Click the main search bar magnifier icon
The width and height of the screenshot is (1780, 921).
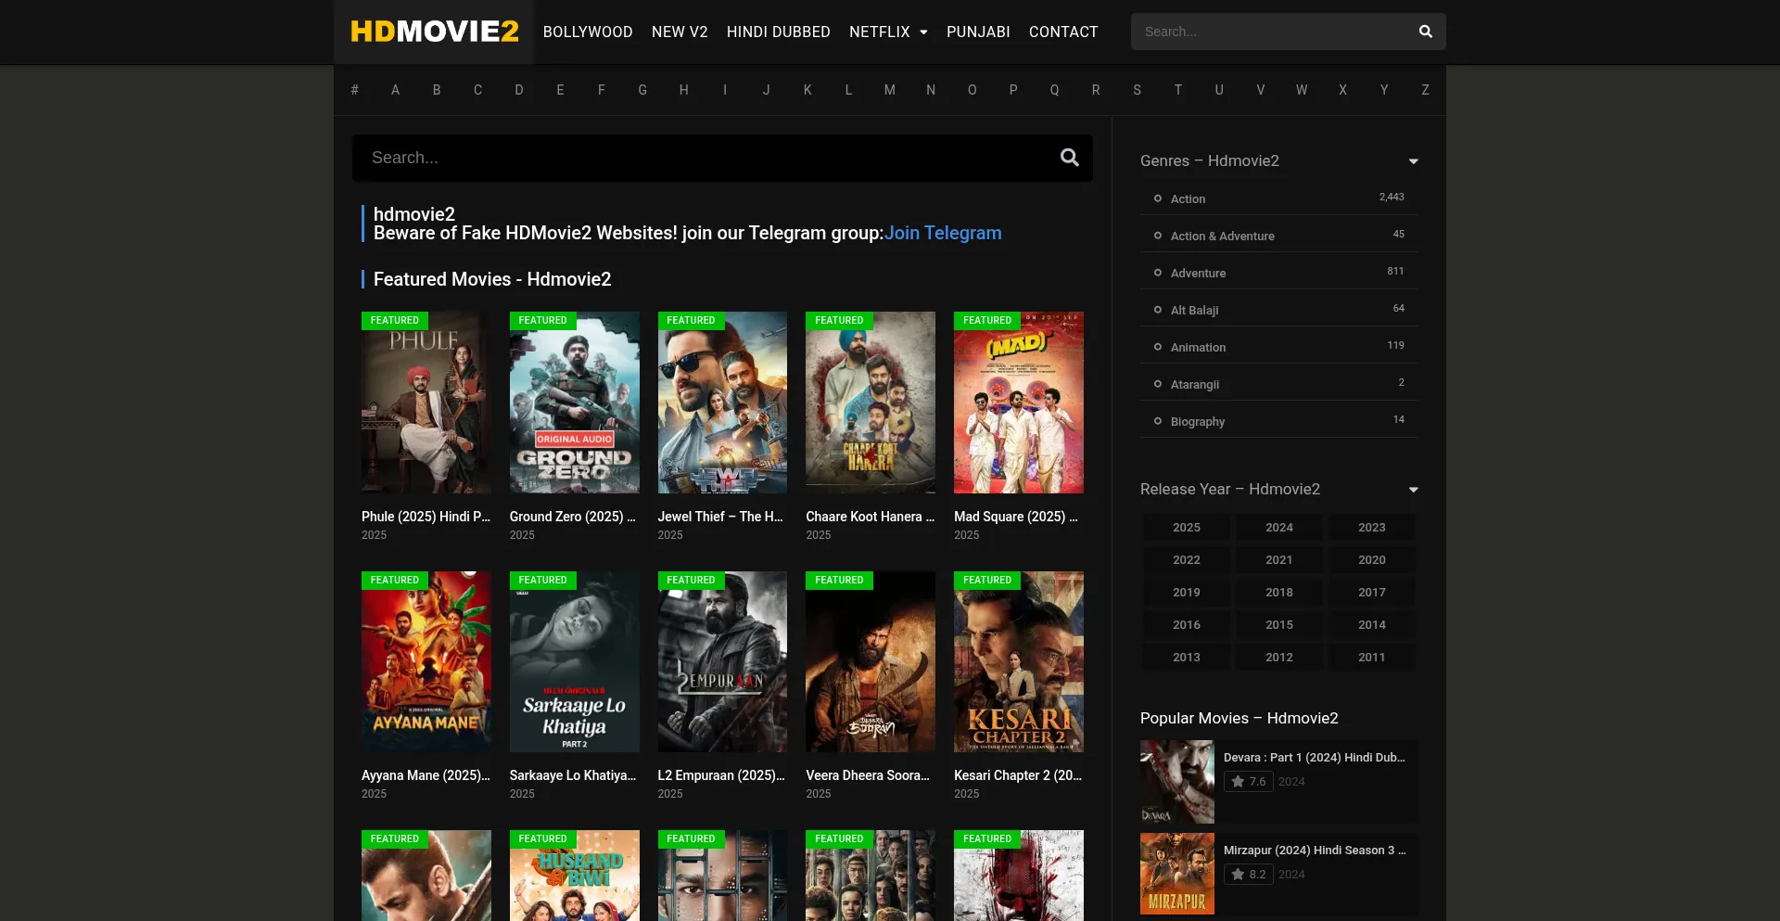pyautogui.click(x=1069, y=158)
